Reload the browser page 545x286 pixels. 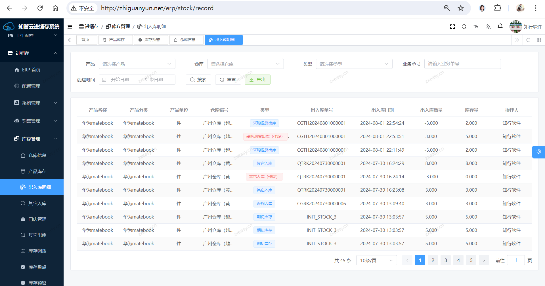click(40, 8)
